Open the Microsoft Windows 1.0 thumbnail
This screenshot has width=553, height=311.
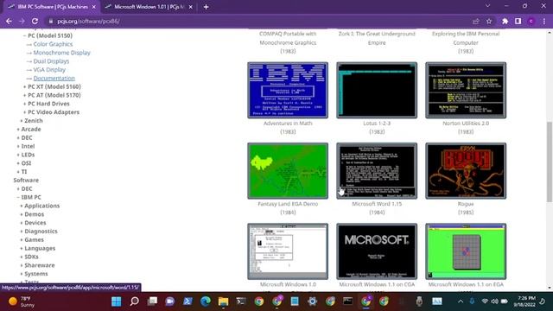coord(288,251)
